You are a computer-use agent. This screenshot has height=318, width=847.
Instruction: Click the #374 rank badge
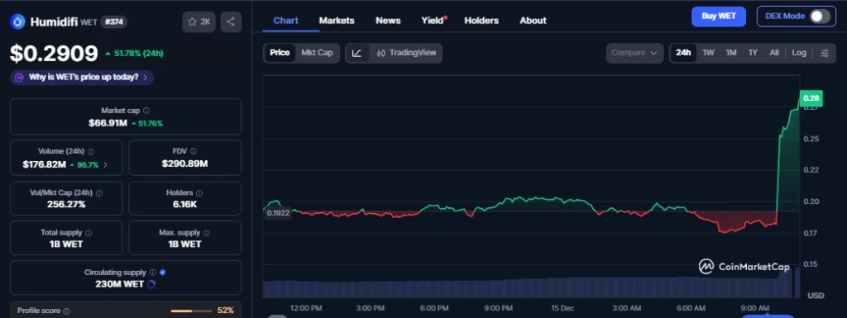click(113, 22)
